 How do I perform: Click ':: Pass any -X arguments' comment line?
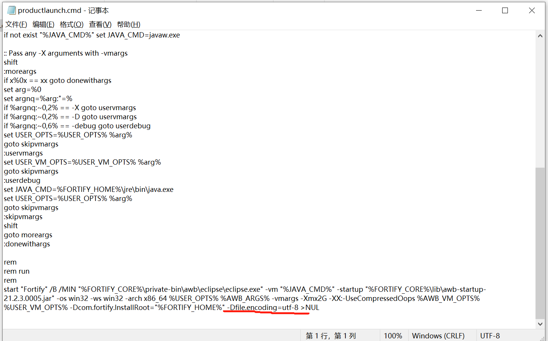point(66,53)
